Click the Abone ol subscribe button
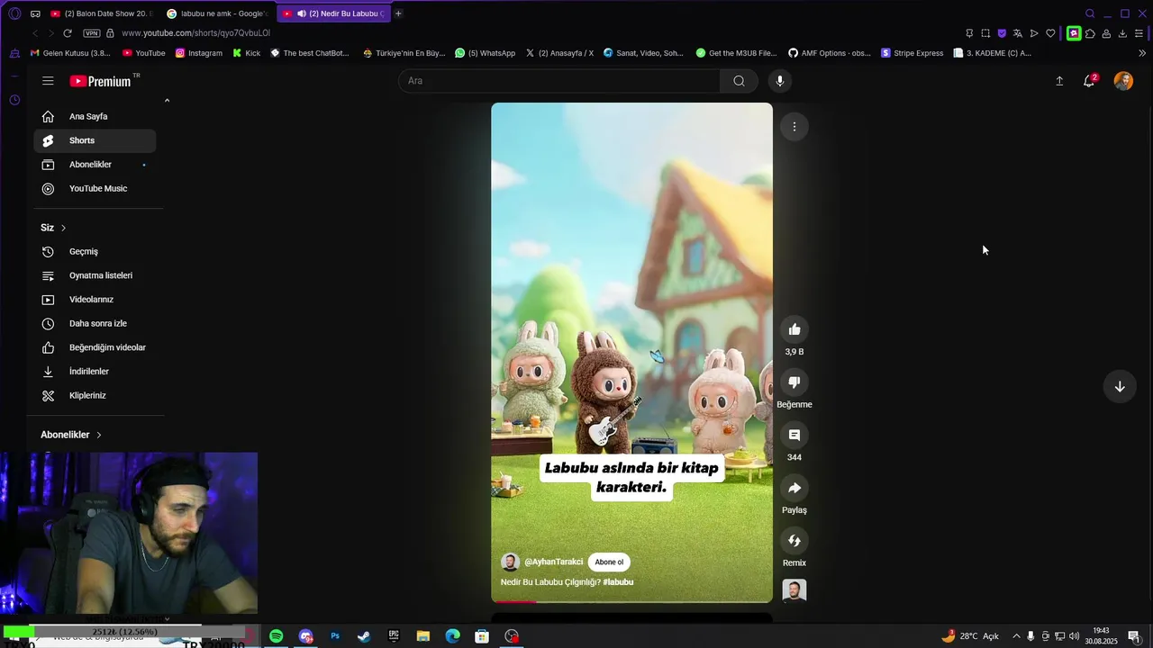Screen dimensions: 1153x648 click(x=609, y=562)
